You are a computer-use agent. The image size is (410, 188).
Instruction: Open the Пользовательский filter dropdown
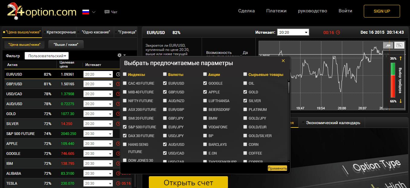[46, 56]
